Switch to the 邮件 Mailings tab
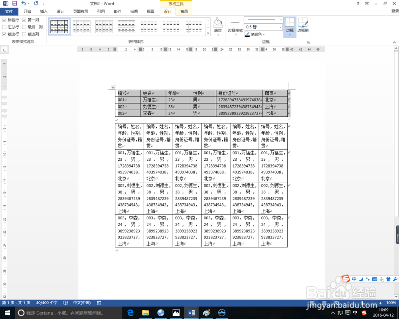 click(117, 12)
